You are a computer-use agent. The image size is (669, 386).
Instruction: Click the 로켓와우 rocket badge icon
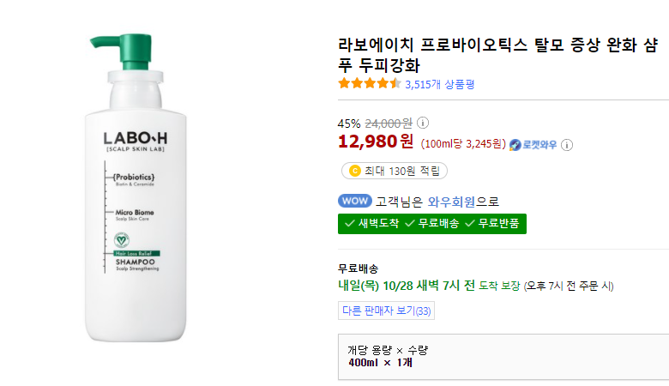(x=515, y=144)
